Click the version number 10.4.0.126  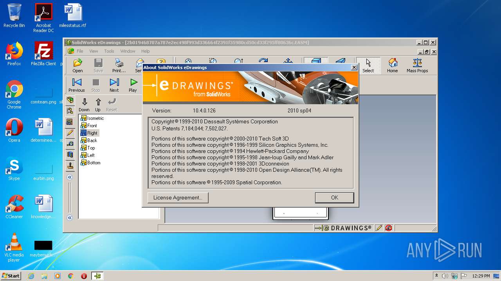pos(204,110)
